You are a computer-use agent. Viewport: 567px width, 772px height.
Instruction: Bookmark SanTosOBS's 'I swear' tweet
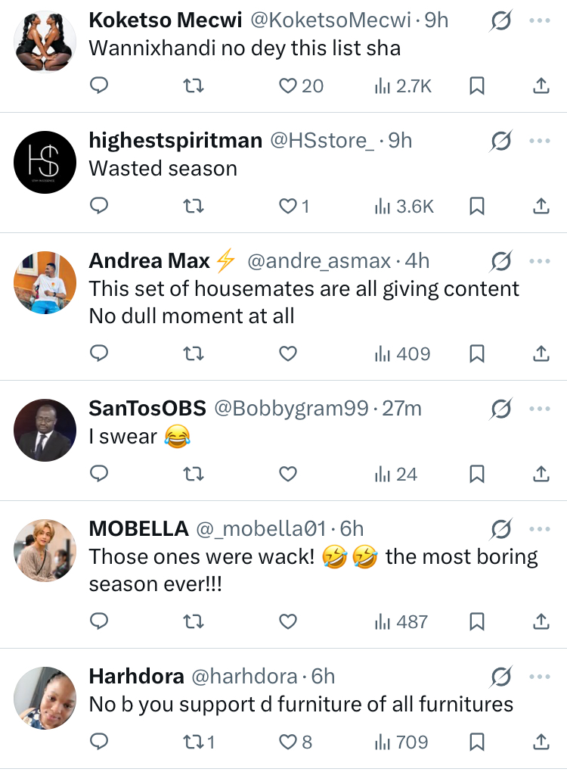pos(477,475)
